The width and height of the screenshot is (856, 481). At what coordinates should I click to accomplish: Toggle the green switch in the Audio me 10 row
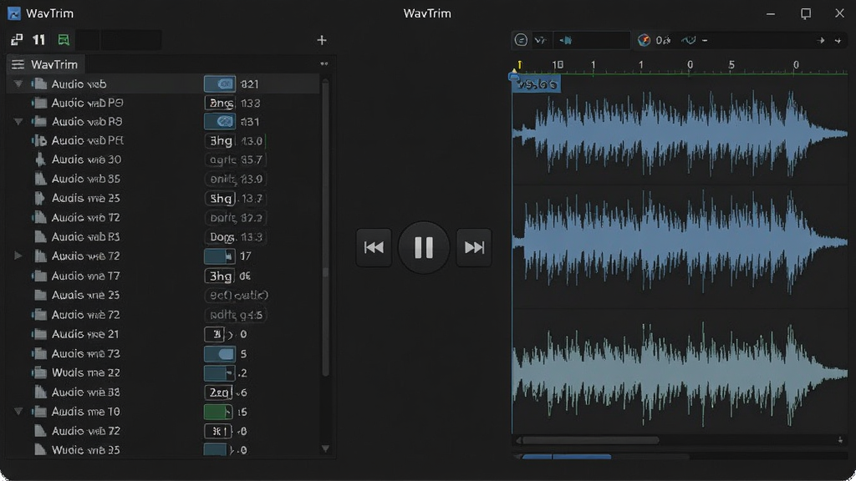(218, 412)
